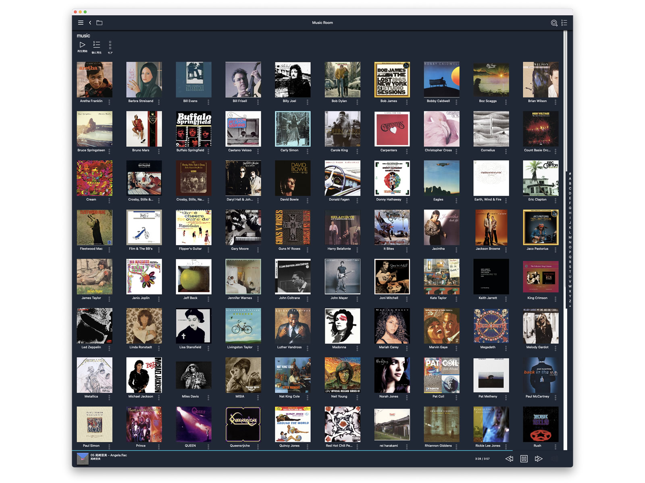Open the Guns N' Roses album cover
645x483 pixels.
point(293,227)
